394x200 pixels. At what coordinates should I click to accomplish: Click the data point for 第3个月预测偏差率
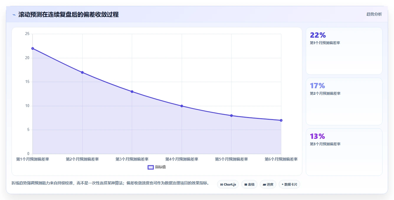coord(132,91)
